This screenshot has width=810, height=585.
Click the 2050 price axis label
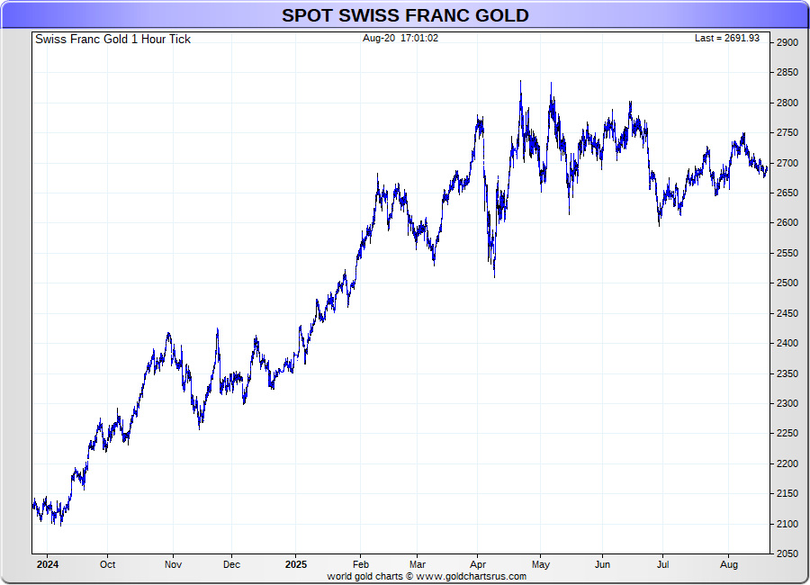coord(787,553)
